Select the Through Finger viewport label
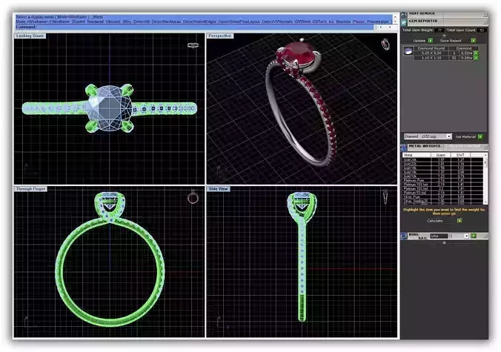The image size is (501, 352). click(x=30, y=189)
